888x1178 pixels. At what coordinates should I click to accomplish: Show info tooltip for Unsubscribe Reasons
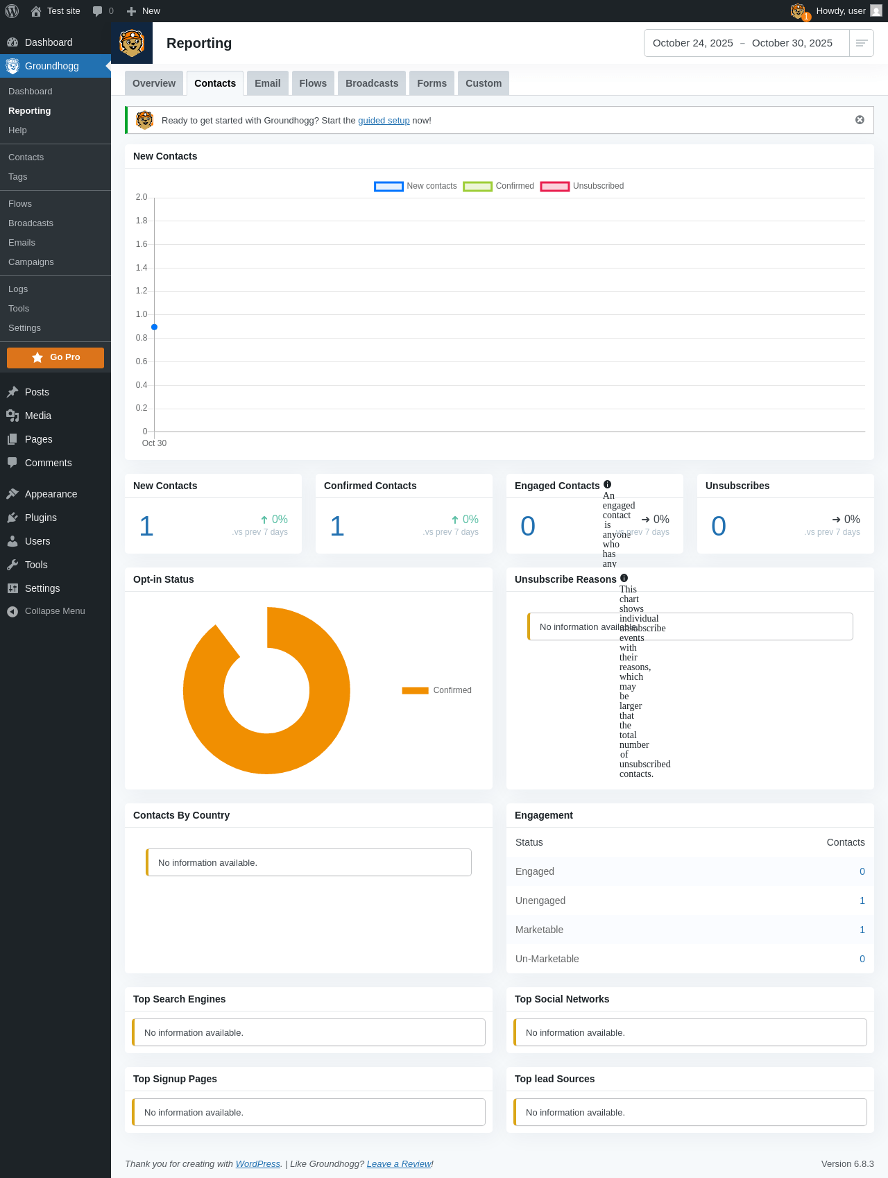pyautogui.click(x=624, y=578)
